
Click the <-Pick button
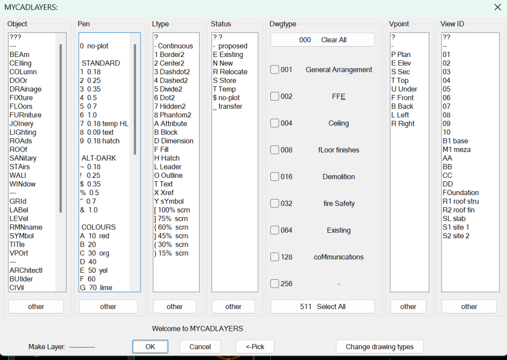(x=255, y=347)
